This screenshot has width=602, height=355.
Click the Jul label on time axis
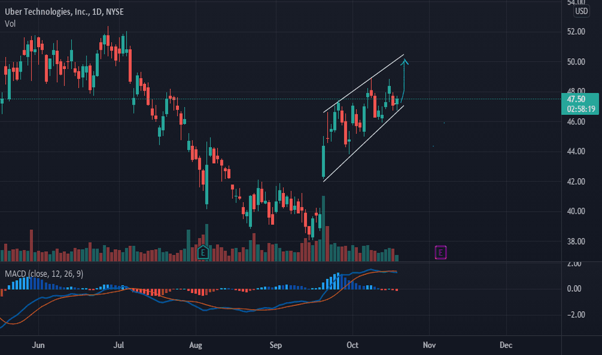(x=119, y=345)
